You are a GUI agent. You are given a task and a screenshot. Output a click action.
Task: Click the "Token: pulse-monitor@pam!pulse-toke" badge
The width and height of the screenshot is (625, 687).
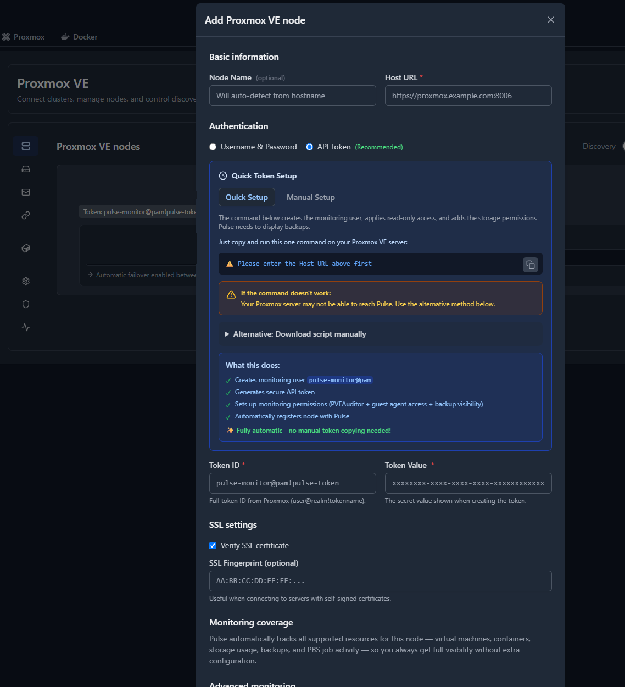coord(138,212)
